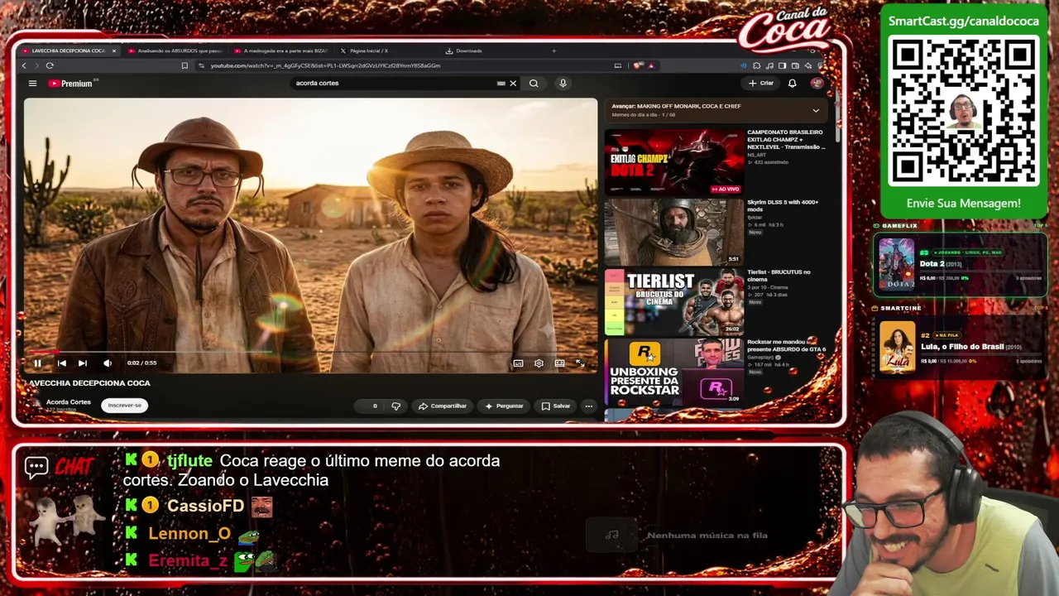Subscribe with the Inscrever-se button

click(125, 405)
